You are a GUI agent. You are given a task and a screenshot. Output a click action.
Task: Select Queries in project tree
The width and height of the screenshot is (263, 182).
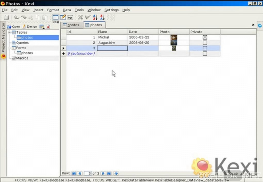pyautogui.click(x=22, y=43)
